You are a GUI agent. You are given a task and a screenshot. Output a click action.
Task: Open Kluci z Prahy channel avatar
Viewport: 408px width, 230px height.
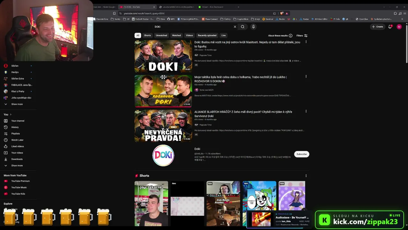[5, 91]
